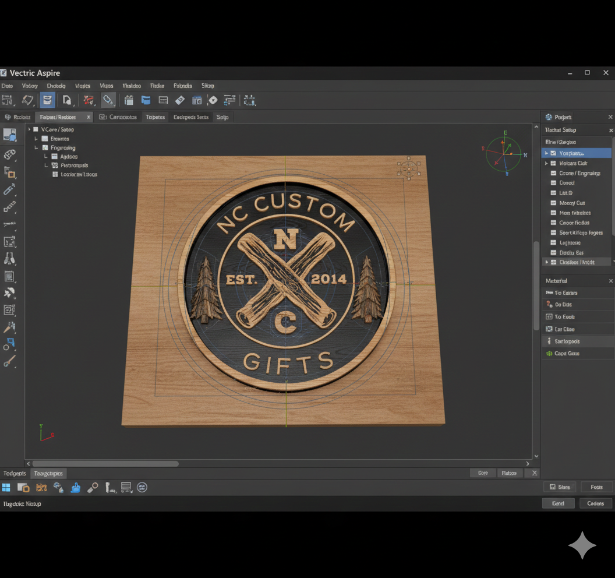
Task: Select the red crossed-tools icon in the top toolbar
Action: 89,100
